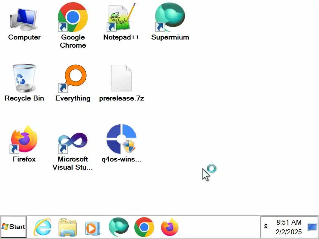This screenshot has height=239, width=319.
Task: Launch Windows Media Player from taskbar
Action: [x=93, y=228]
